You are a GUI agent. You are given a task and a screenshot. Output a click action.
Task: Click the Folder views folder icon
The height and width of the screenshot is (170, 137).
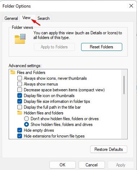[x=20, y=39]
